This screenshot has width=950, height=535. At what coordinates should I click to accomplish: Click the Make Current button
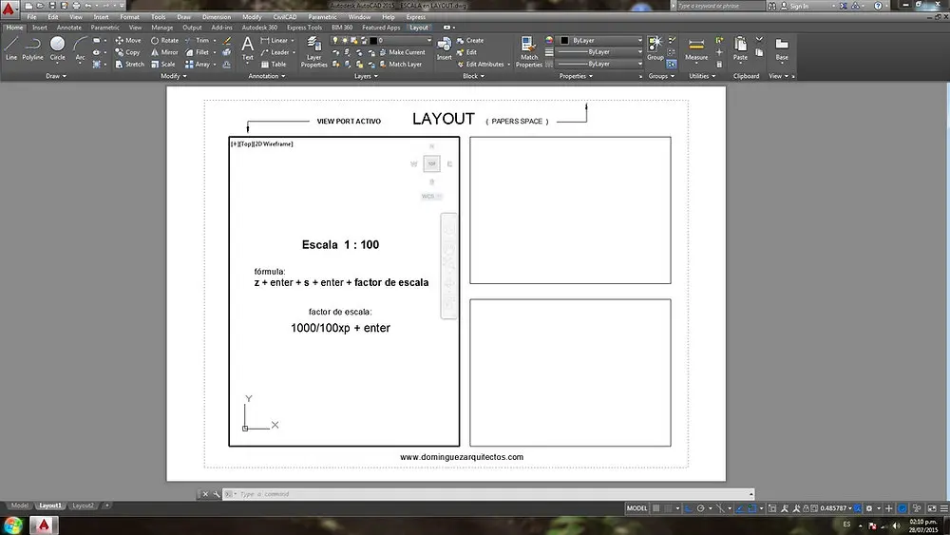[402, 52]
